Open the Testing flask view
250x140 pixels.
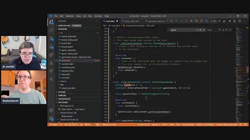tap(51, 63)
